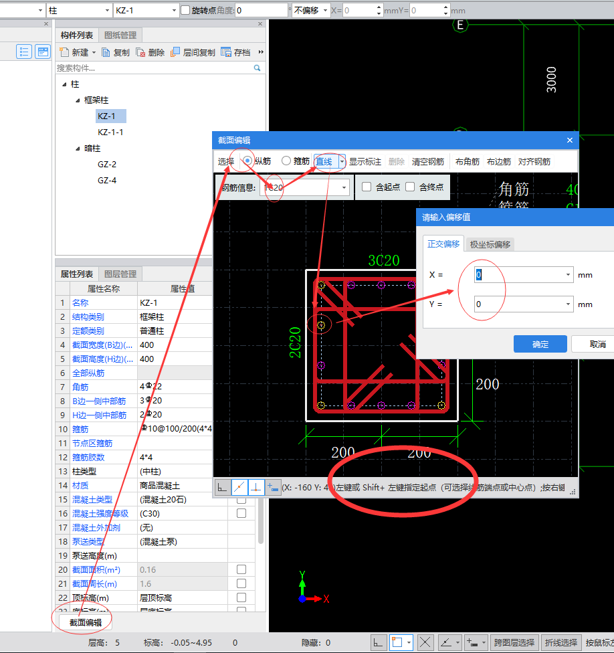The width and height of the screenshot is (614, 653).
Task: Click dynamic input icon in main status bar
Action: tap(472, 642)
